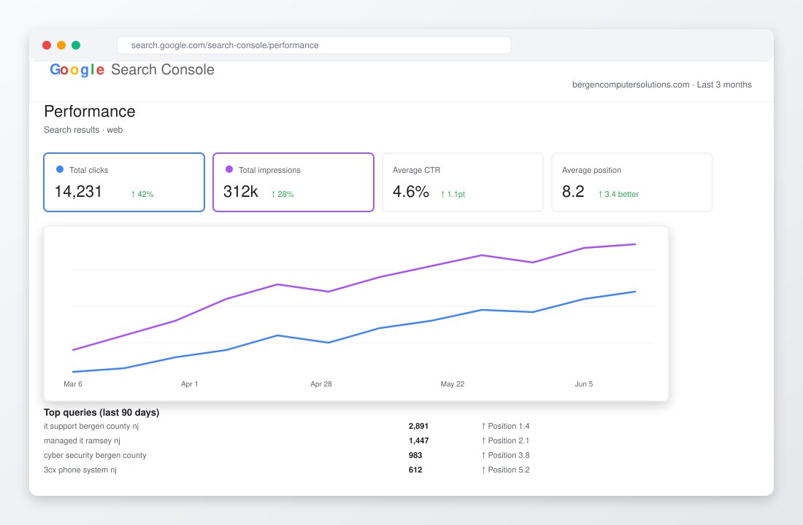Click the 3.4 better position indicator

tap(618, 194)
